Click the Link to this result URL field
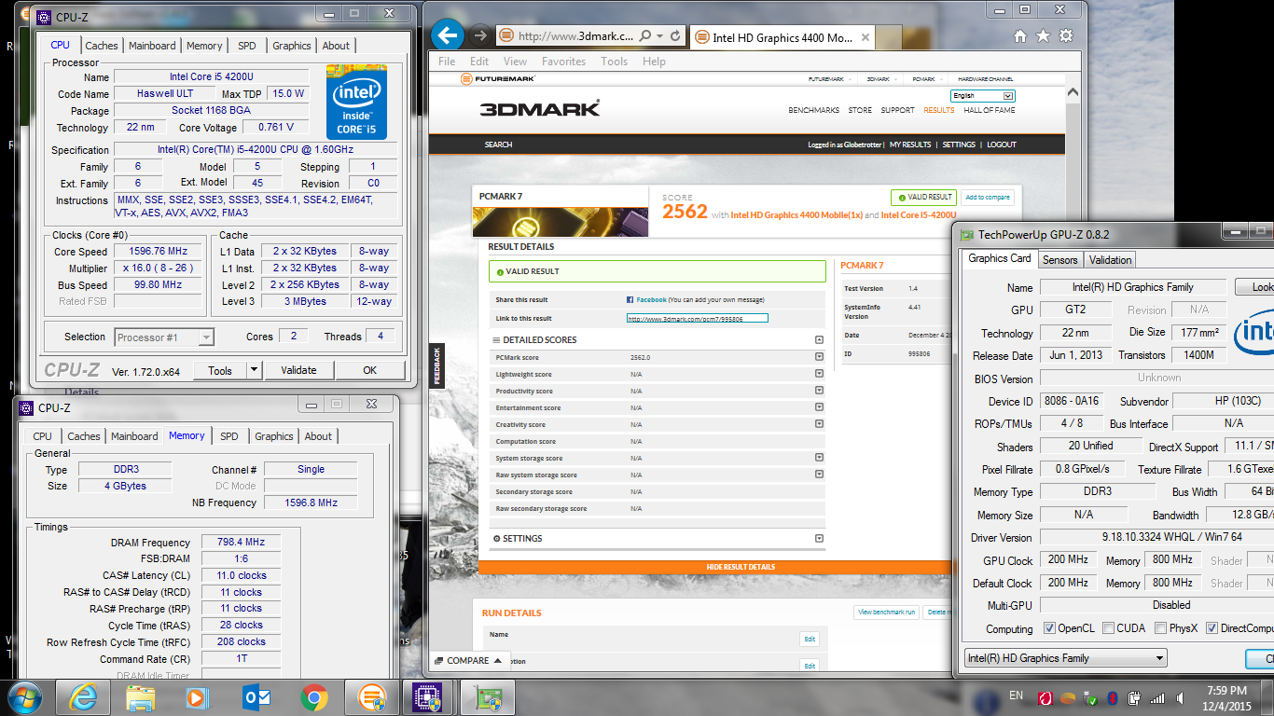This screenshot has height=716, width=1274. (x=698, y=318)
